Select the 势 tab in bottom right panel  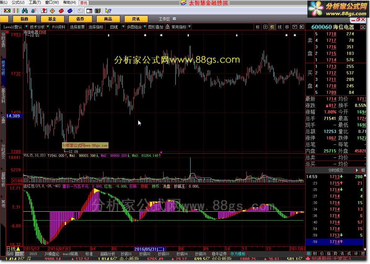click(335, 253)
